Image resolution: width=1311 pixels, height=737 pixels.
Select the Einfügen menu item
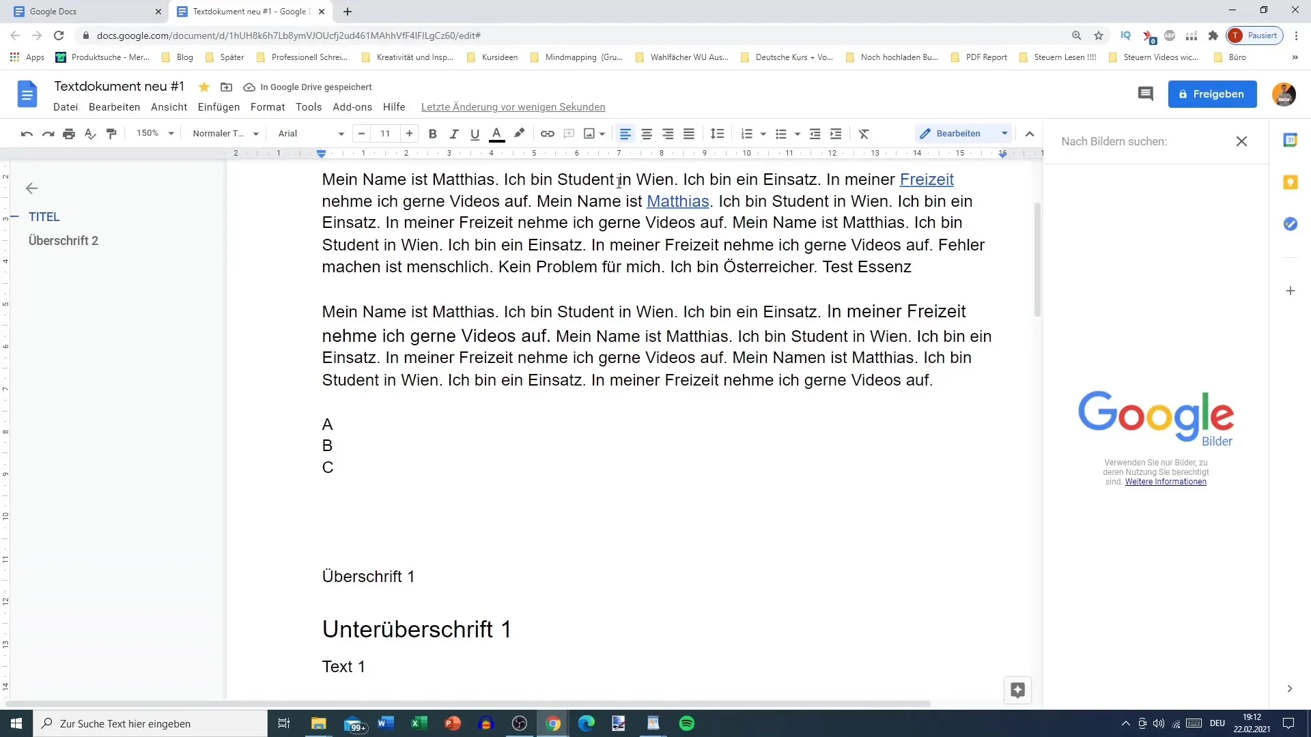click(x=218, y=107)
